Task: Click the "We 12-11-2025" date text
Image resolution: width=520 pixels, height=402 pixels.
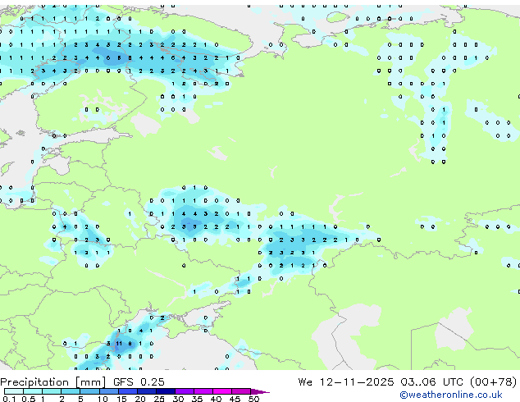Action: pyautogui.click(x=346, y=382)
